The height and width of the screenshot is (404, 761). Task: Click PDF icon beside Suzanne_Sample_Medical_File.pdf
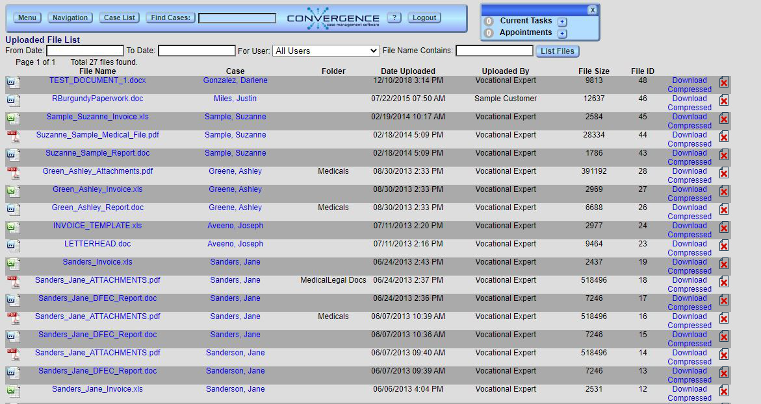(13, 137)
